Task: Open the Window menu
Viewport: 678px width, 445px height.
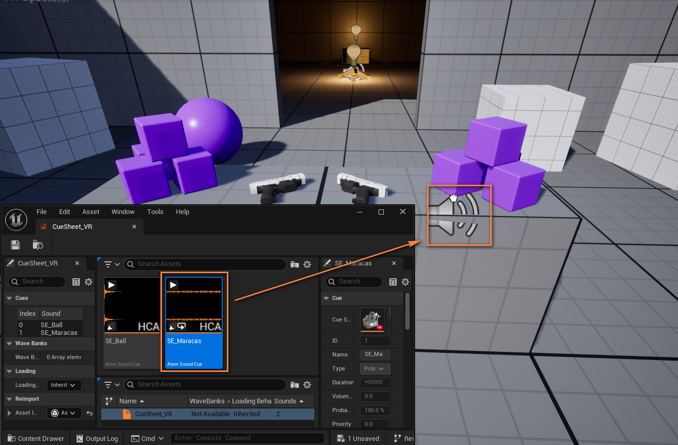Action: (123, 212)
